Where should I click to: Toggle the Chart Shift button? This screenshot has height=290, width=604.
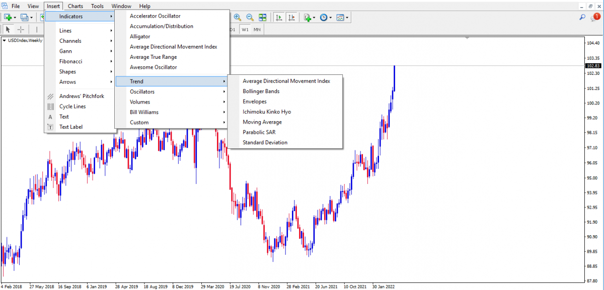pyautogui.click(x=291, y=18)
